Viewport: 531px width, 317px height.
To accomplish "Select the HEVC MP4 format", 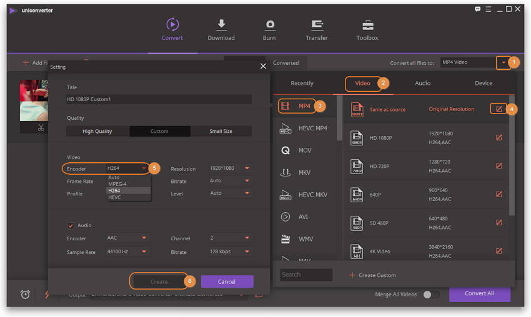I will tap(304, 128).
